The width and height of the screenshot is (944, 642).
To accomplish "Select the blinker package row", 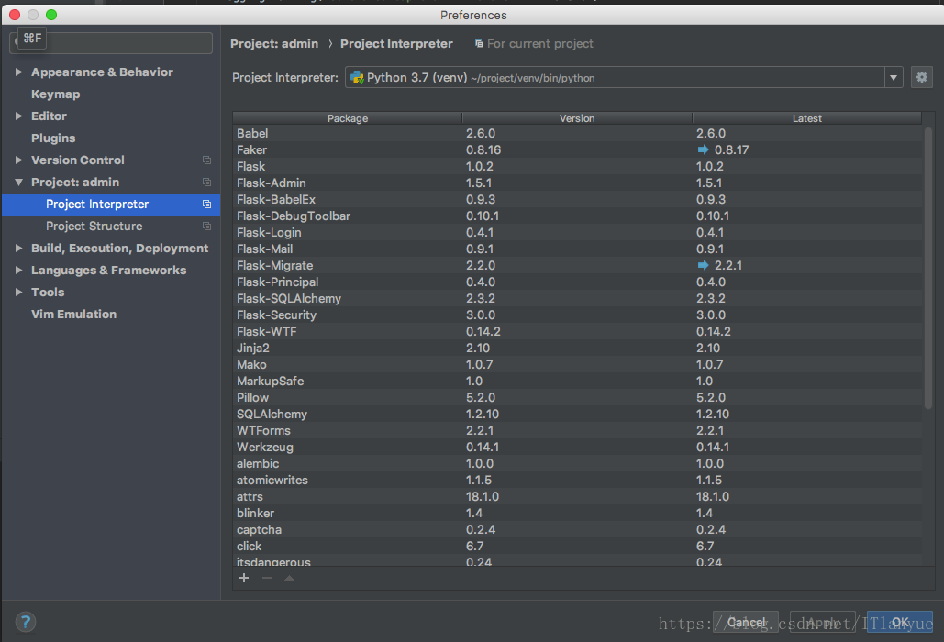I will pos(577,514).
